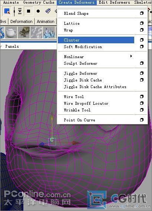Open the Animate menu
Screen dimensions: 152x211
click(x=11, y=3)
